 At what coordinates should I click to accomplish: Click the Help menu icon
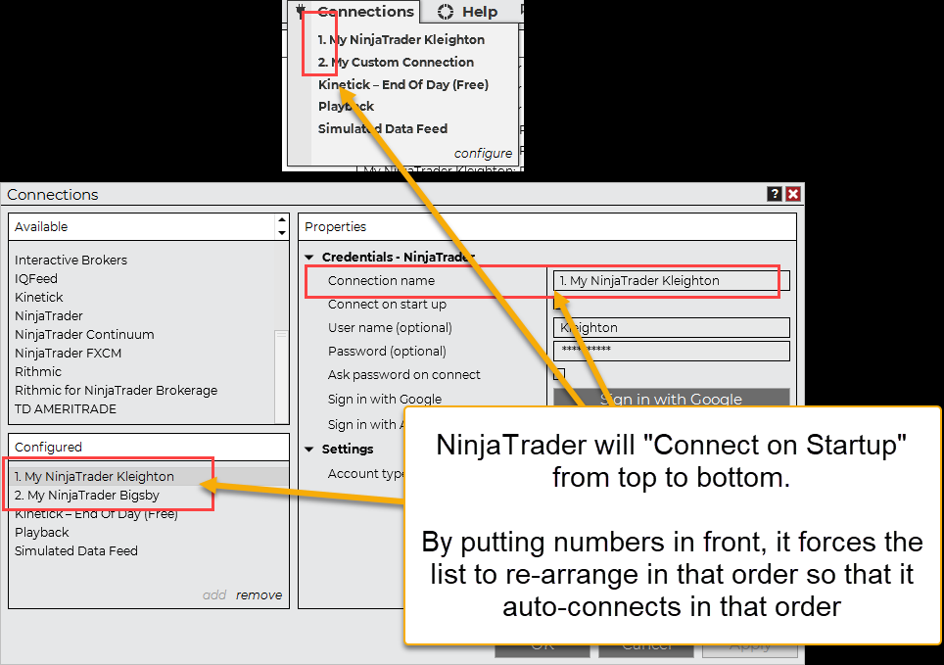pos(445,12)
